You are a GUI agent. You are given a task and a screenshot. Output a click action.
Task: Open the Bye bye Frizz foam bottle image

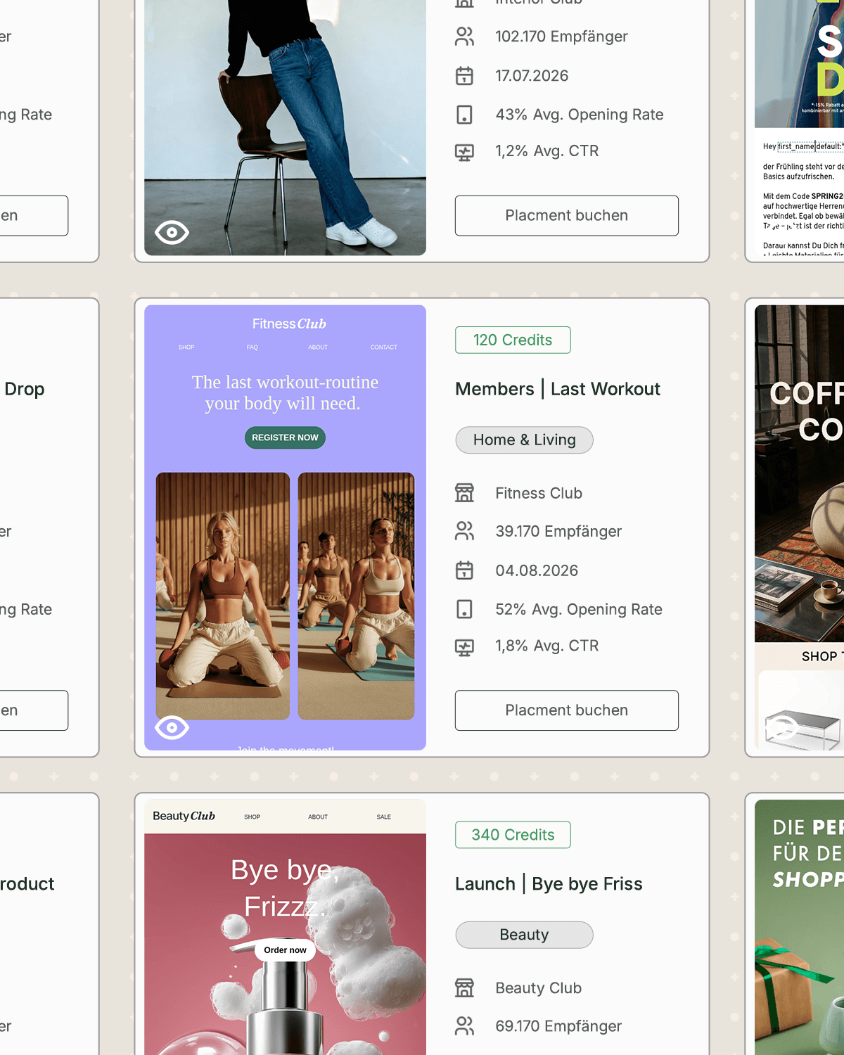285,944
